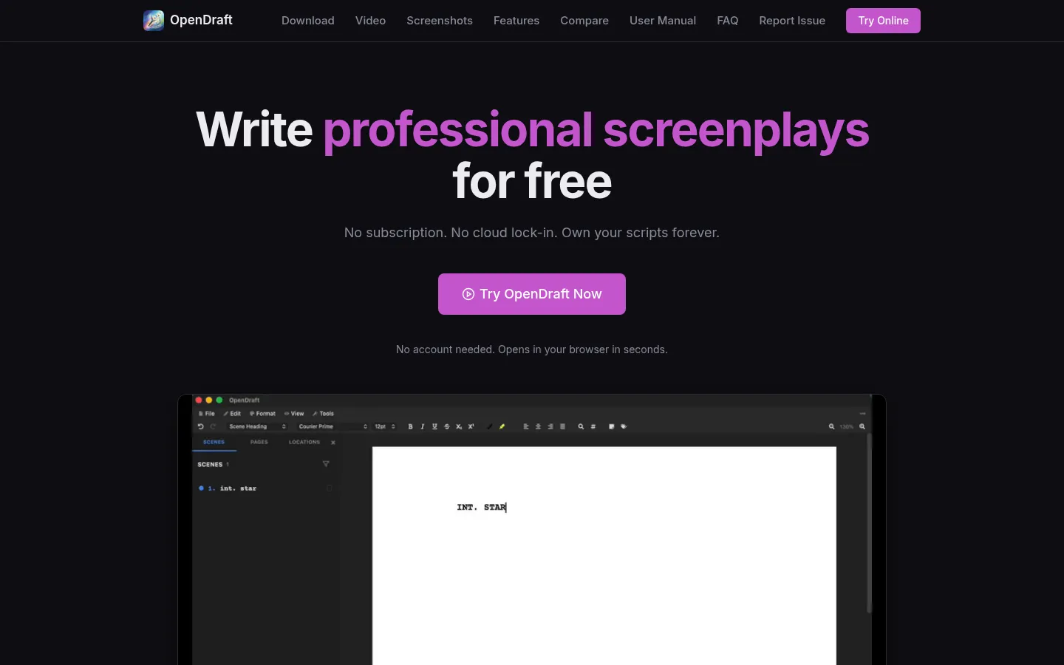Click the editor vertical scrollbar
The width and height of the screenshot is (1064, 665).
tap(869, 523)
